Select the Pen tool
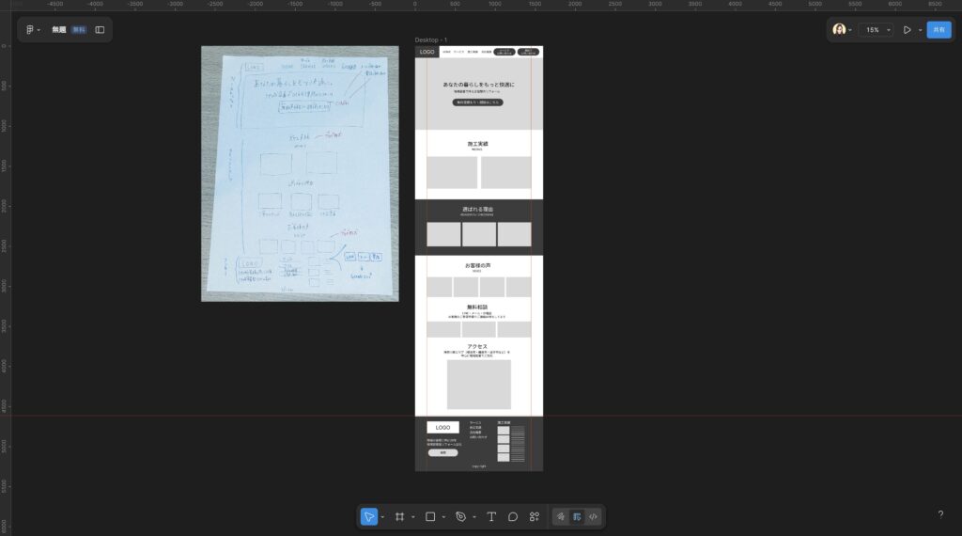The height and width of the screenshot is (536, 962). point(460,516)
